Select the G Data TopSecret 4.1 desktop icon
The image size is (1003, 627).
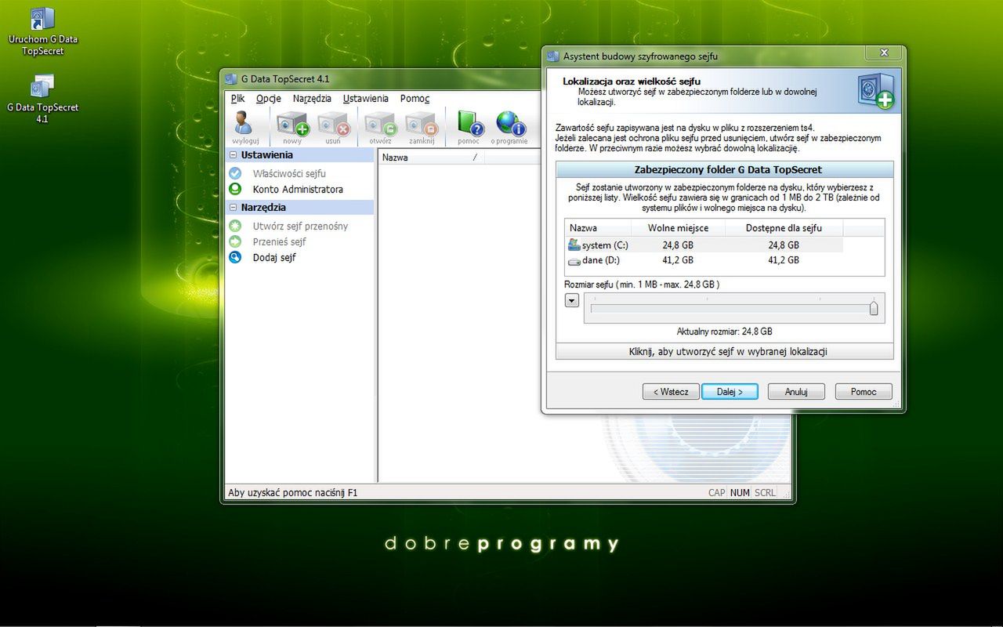tap(42, 99)
